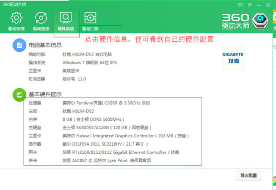
Task: Click the 主硬盘 row label
Action: point(35,128)
